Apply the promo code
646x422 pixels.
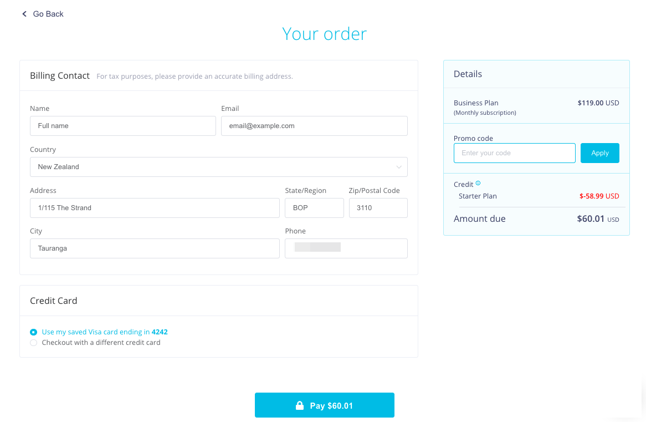pos(599,153)
